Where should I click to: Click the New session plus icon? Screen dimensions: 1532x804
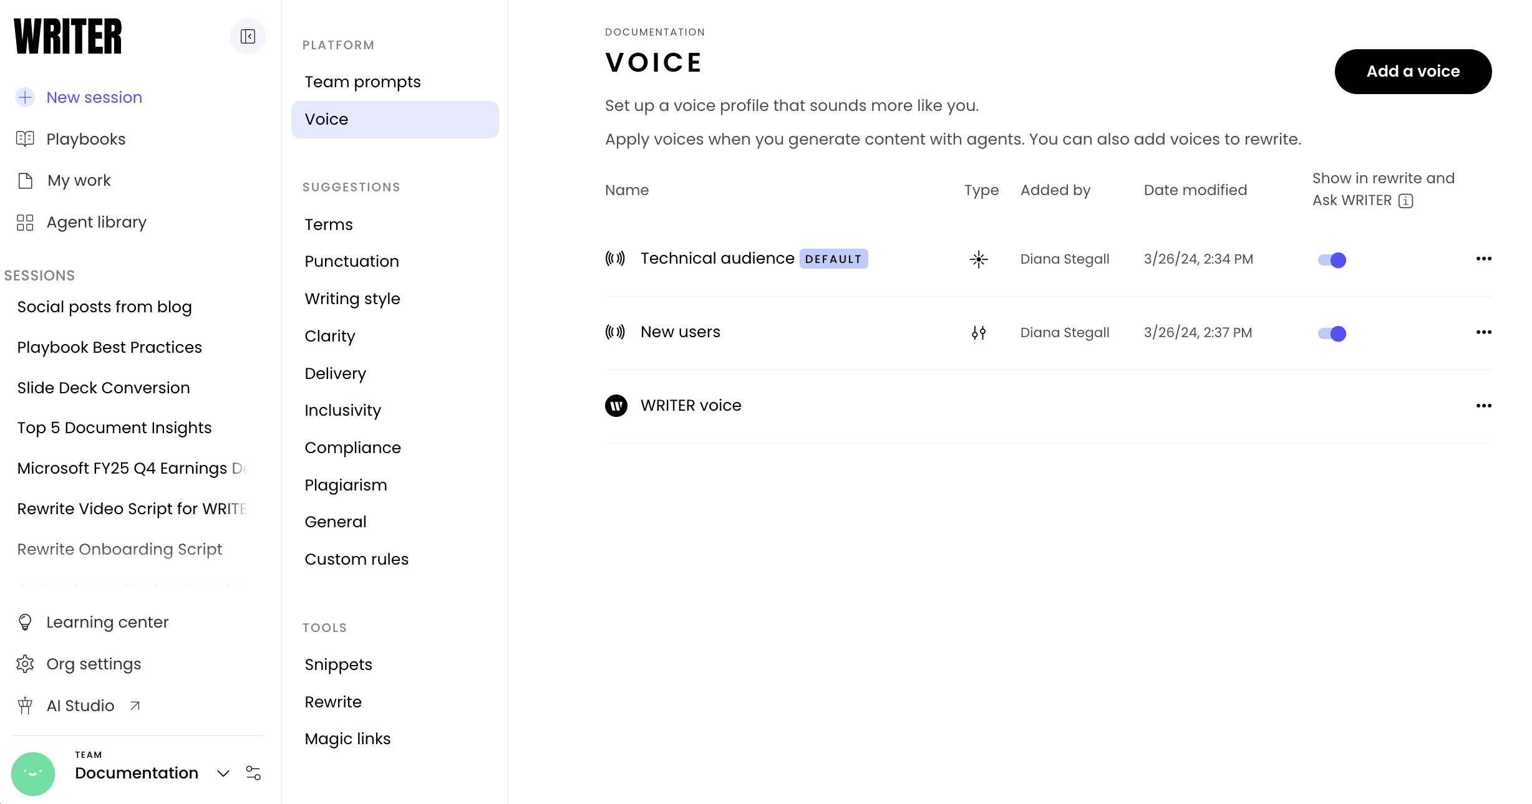(25, 97)
